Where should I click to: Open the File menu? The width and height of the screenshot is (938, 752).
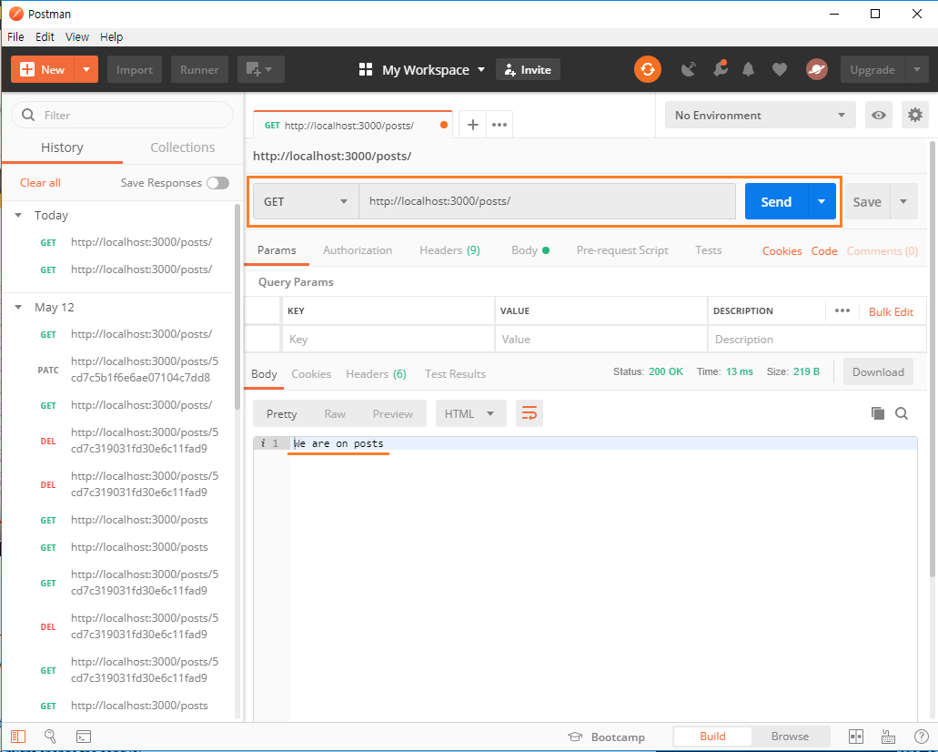pos(15,37)
